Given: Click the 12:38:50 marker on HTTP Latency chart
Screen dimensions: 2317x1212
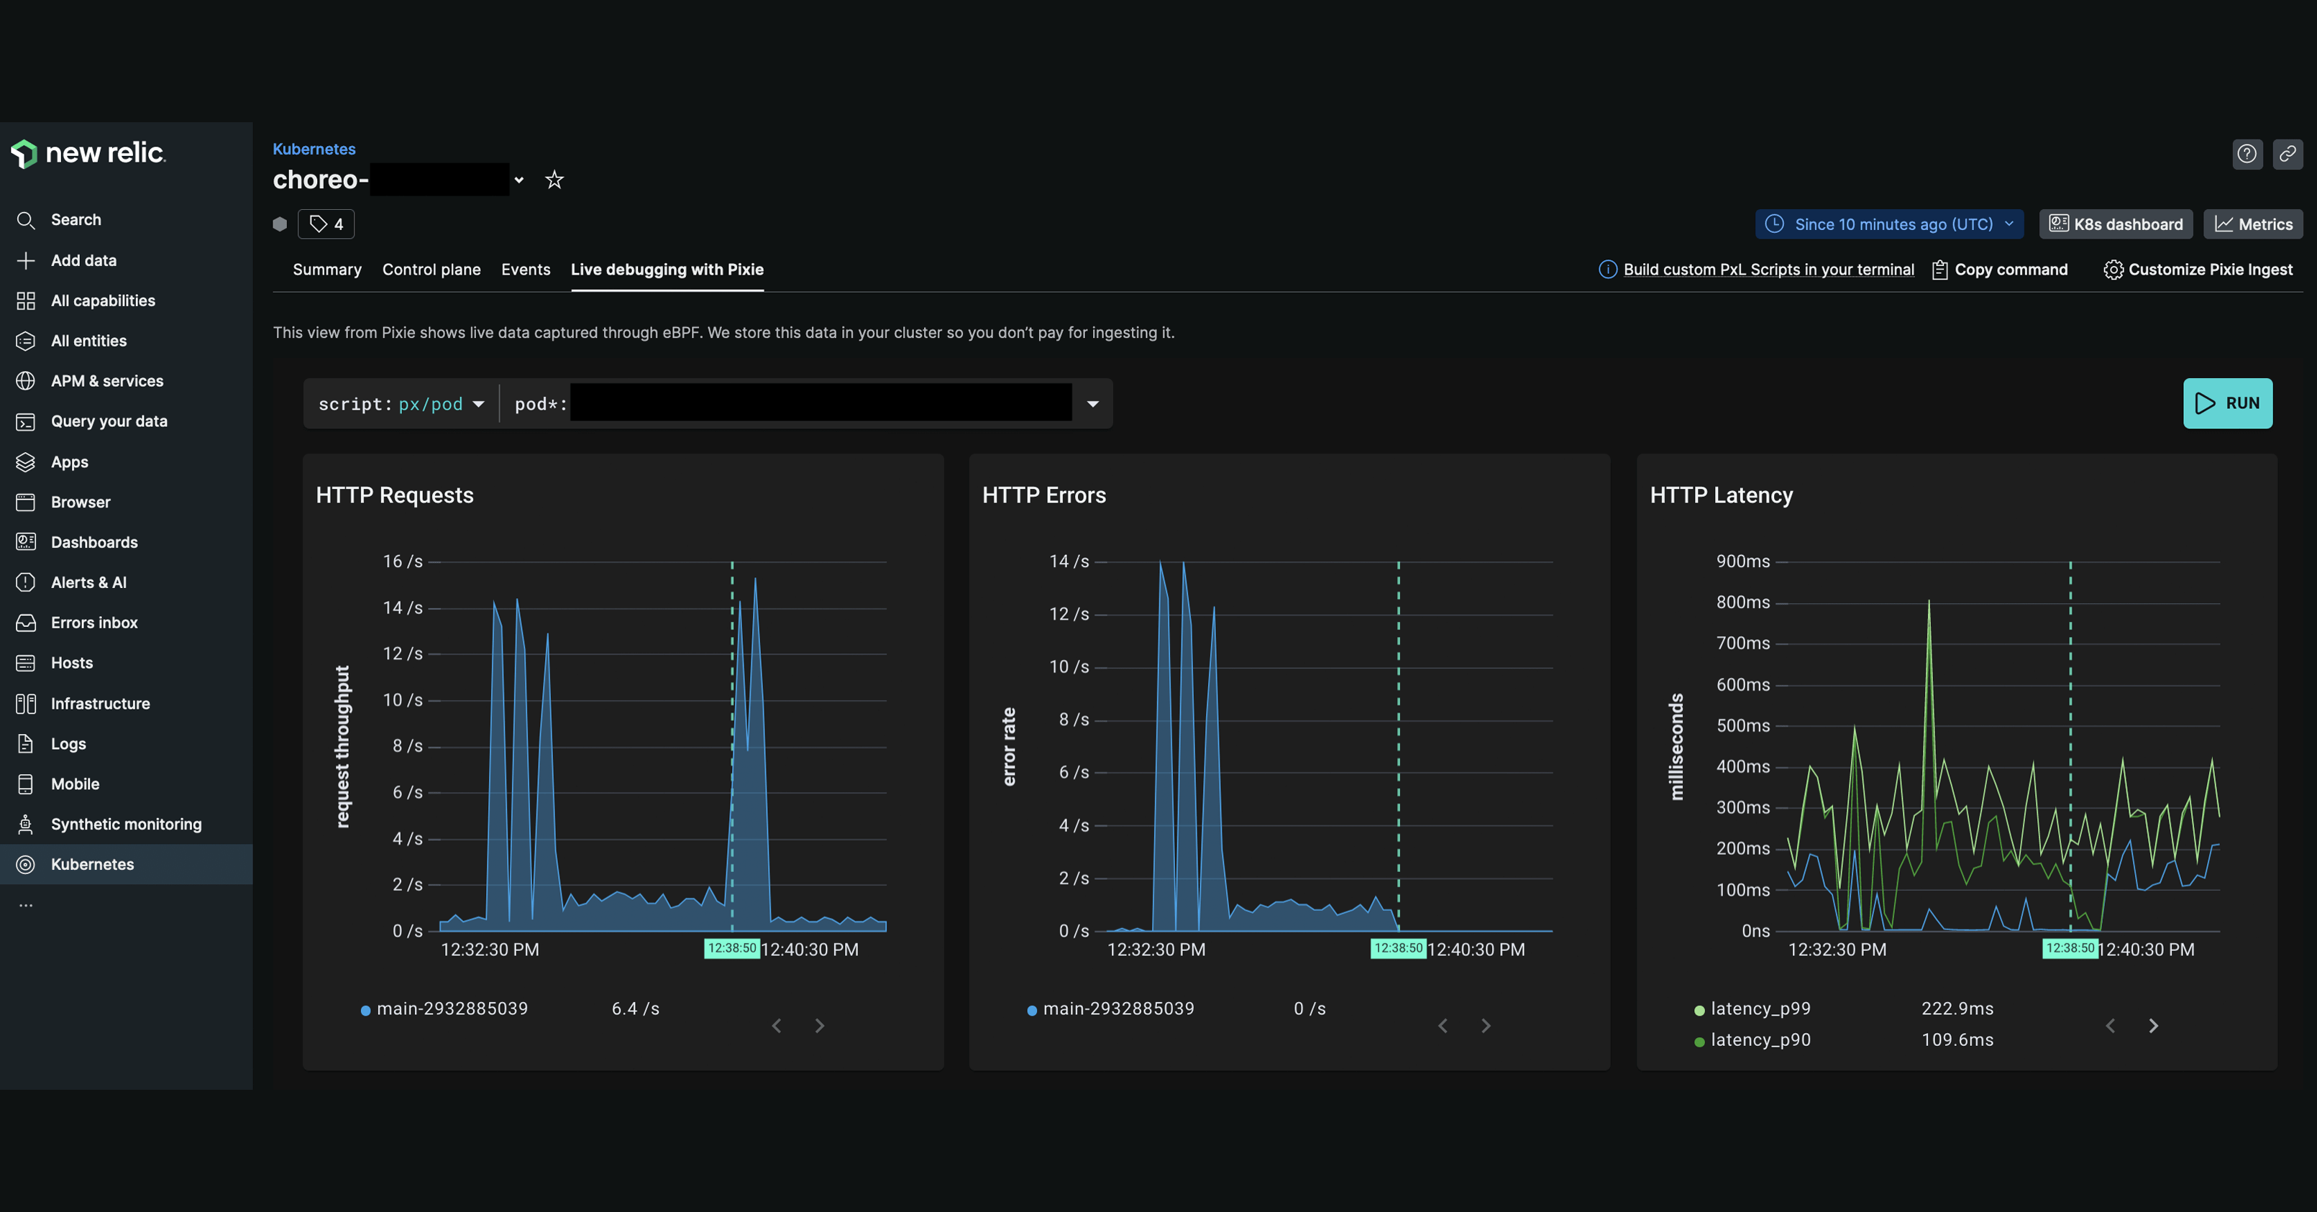Looking at the screenshot, I should click(2070, 949).
